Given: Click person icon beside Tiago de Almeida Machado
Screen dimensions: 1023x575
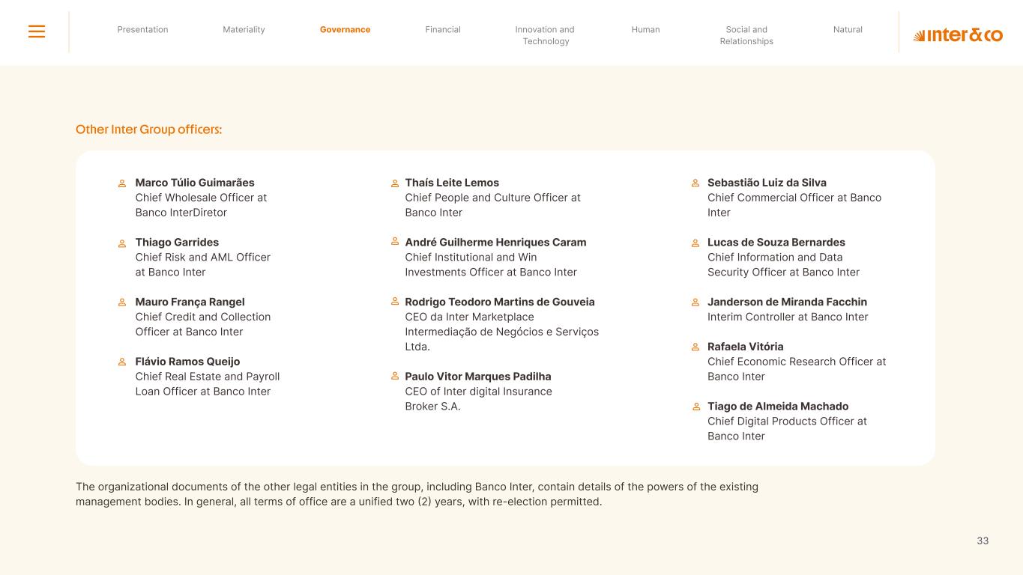Looking at the screenshot, I should (x=695, y=407).
